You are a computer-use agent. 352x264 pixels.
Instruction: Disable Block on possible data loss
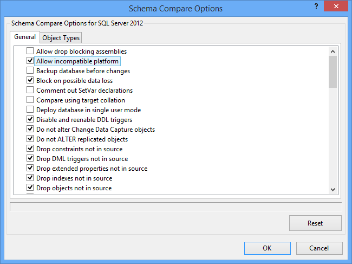point(30,81)
